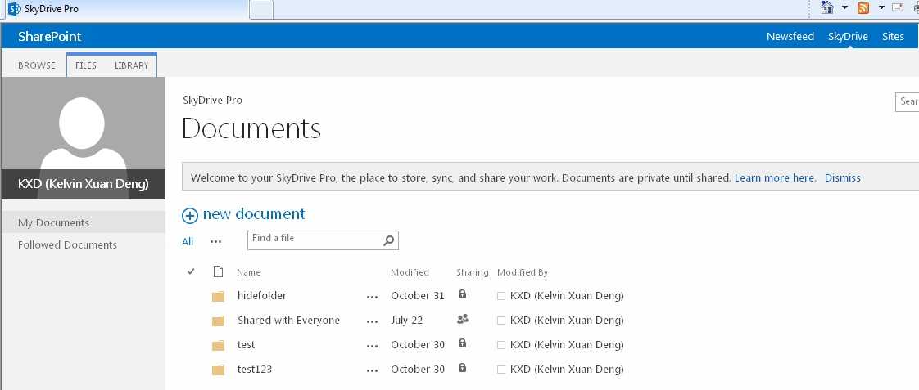Click KXD (Kelvin Xuan Deng) in hidefolder row
The width and height of the screenshot is (919, 390).
(x=567, y=296)
